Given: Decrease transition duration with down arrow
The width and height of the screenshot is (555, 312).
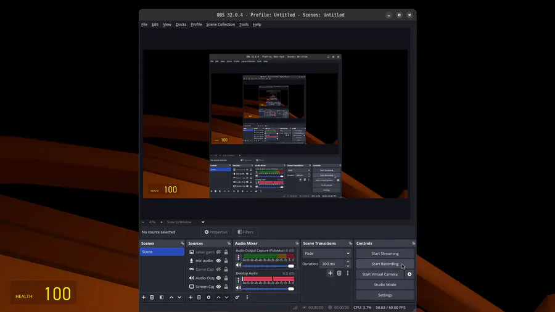Looking at the screenshot, I should [348, 266].
